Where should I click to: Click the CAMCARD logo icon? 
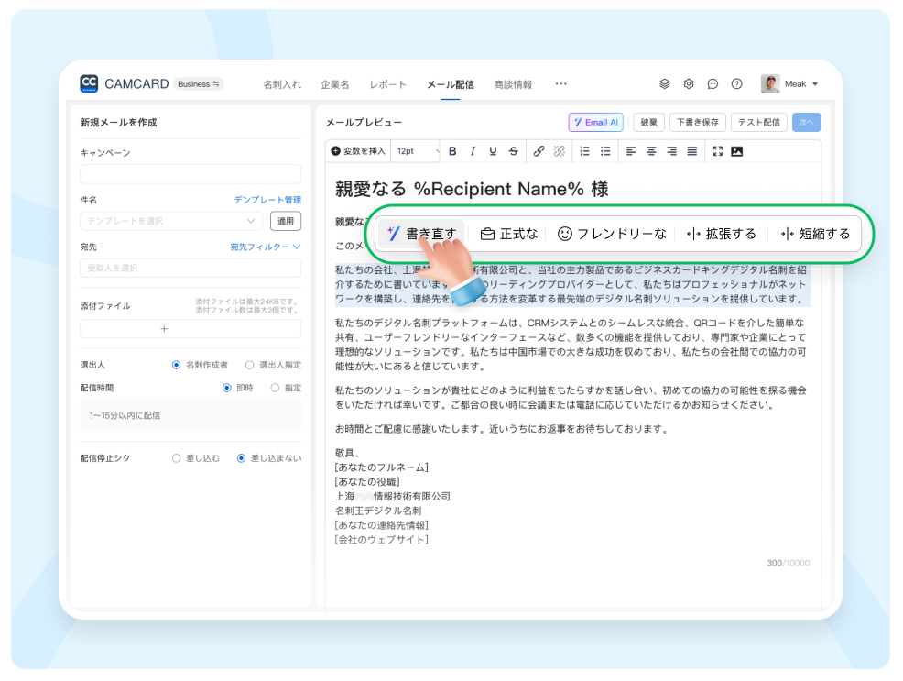(89, 83)
